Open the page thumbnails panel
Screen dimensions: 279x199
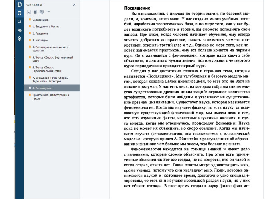[x=19, y=5]
